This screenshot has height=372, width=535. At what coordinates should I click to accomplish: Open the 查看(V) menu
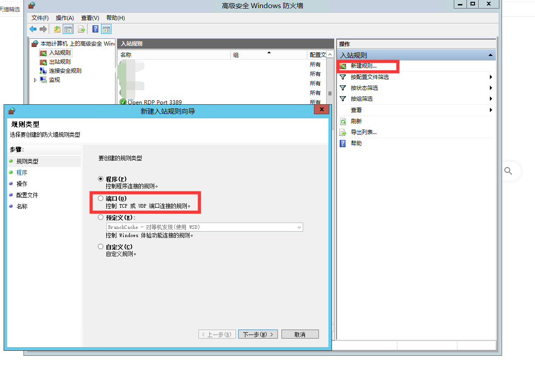pyautogui.click(x=90, y=18)
